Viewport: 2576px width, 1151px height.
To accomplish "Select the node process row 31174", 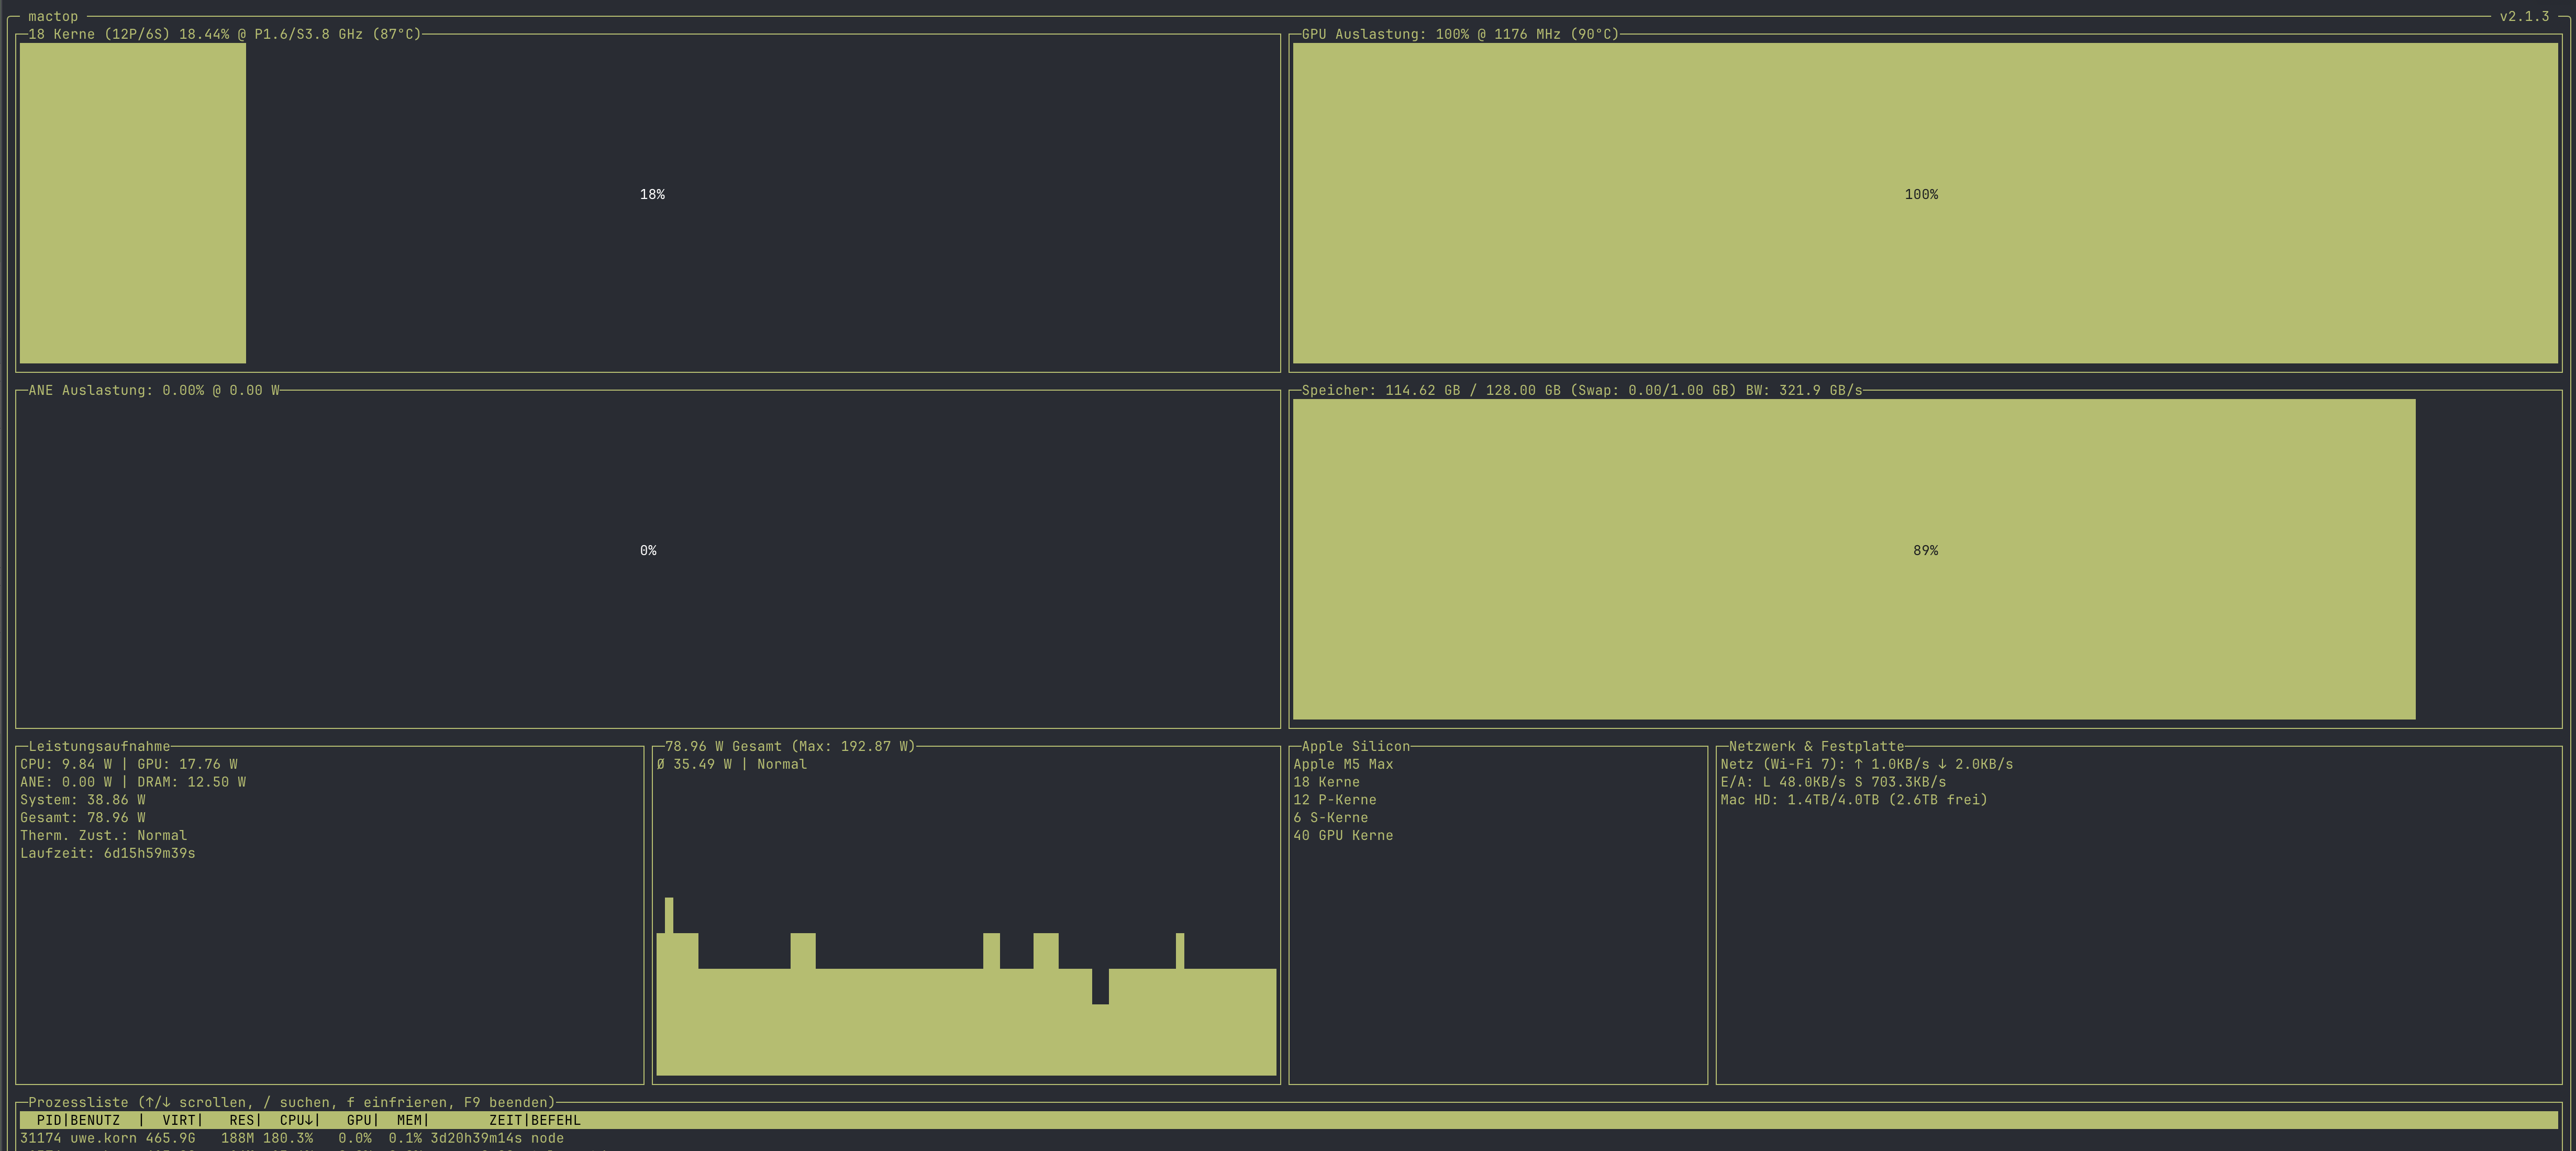I will point(1288,1138).
